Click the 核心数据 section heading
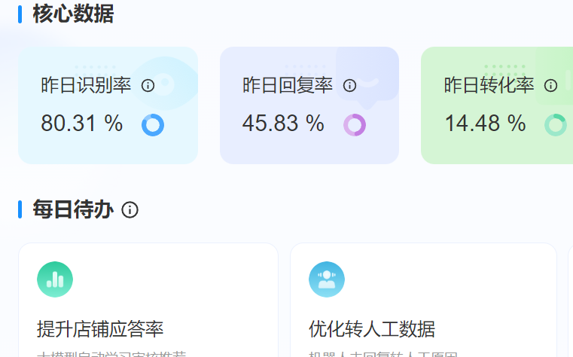Screen dimensions: 573x357 pyautogui.click(x=73, y=14)
